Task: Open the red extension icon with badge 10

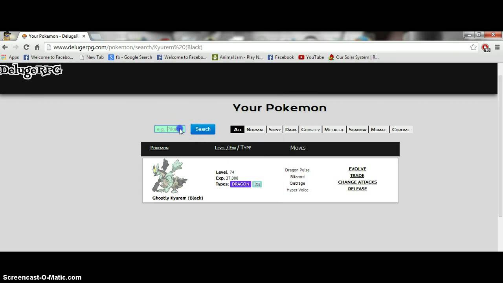Action: point(486,48)
